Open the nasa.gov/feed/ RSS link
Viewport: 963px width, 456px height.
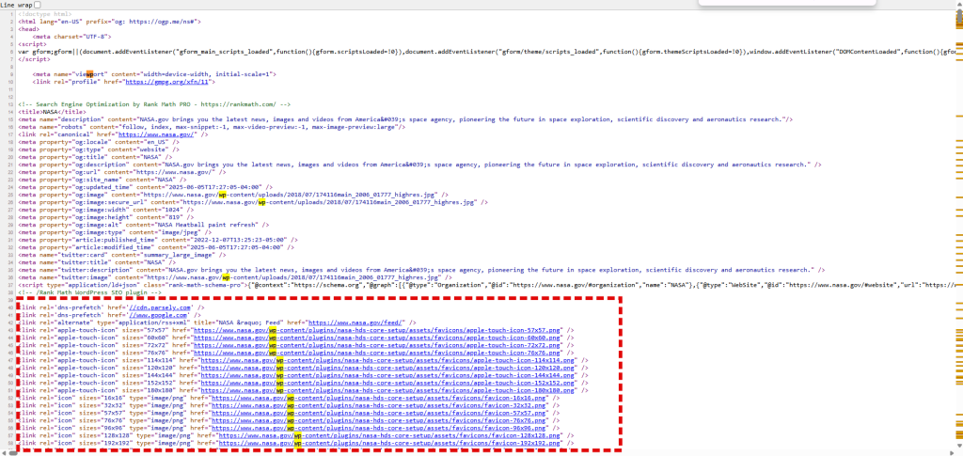355,322
